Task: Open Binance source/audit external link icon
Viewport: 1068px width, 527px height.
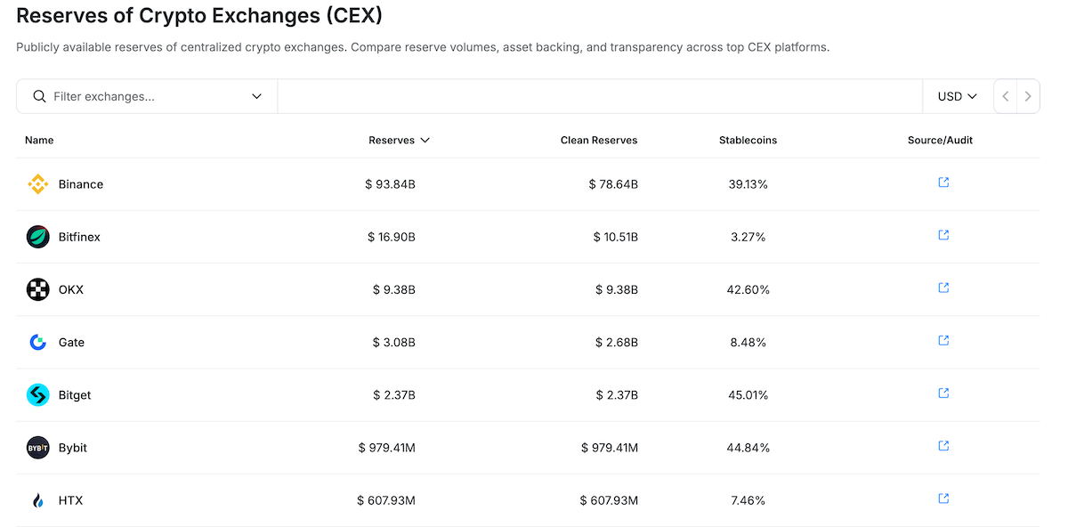Action: (943, 182)
